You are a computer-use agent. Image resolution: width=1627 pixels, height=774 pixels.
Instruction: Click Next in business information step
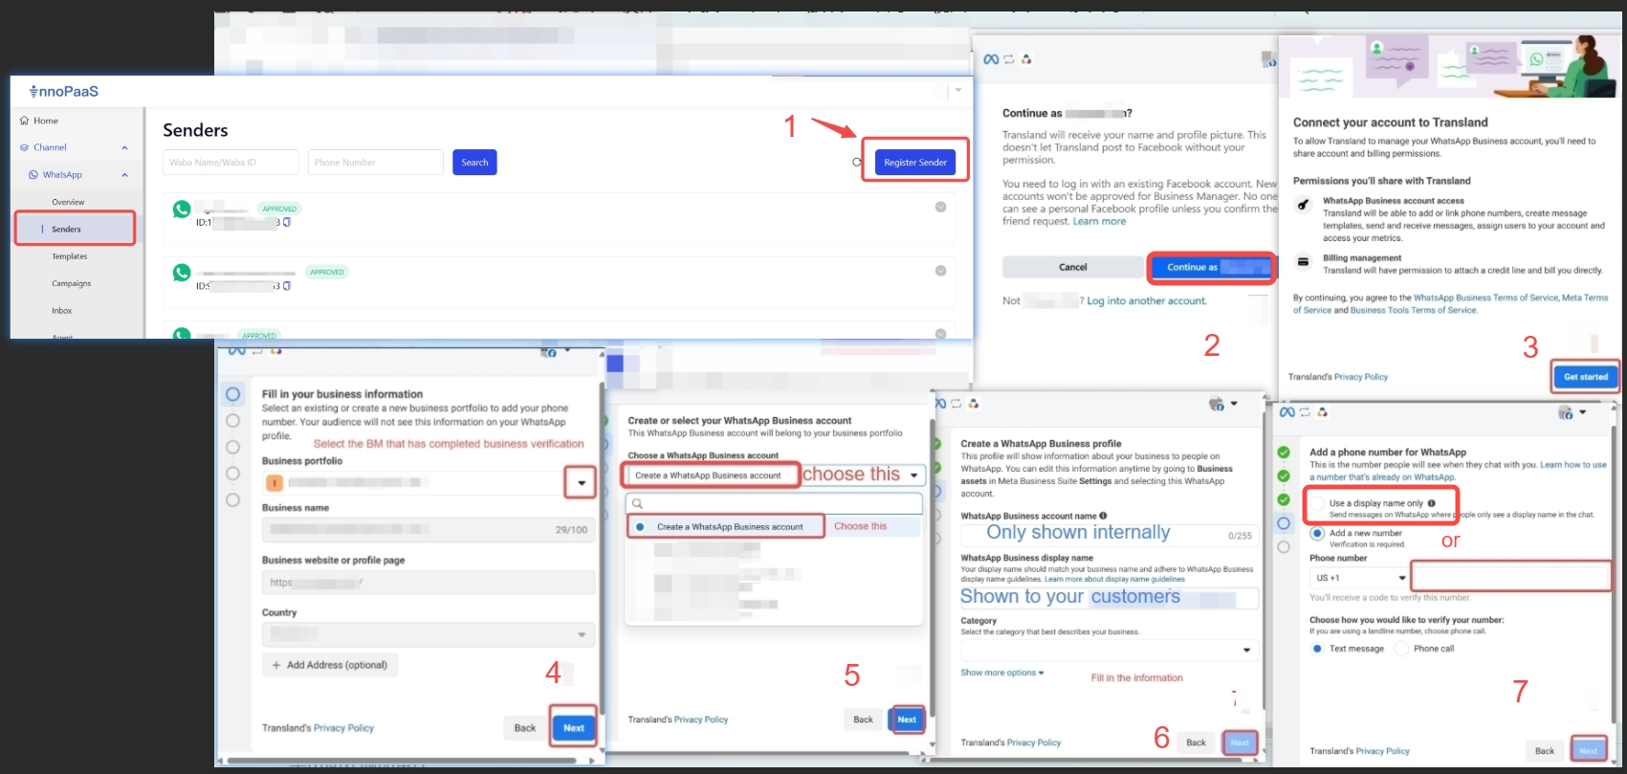574,728
